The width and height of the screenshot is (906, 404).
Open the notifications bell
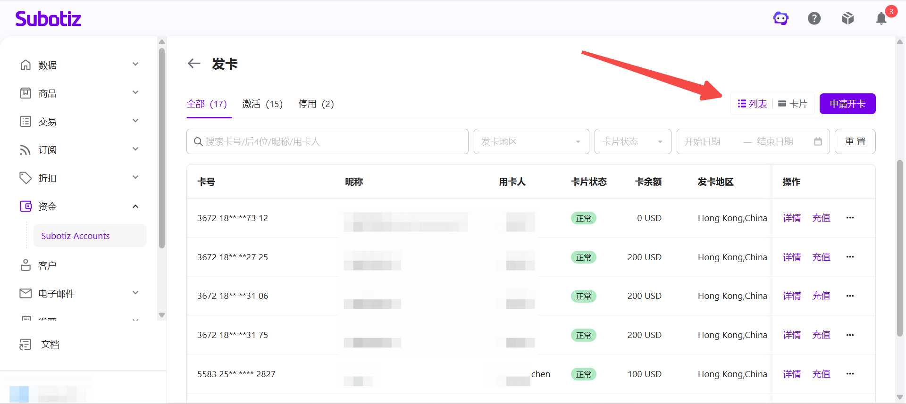click(x=881, y=18)
